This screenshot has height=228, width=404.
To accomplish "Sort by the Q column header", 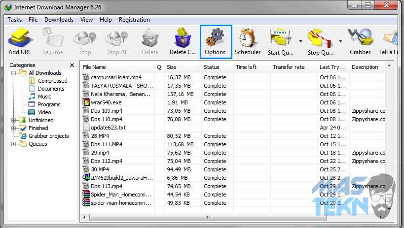I will click(159, 67).
